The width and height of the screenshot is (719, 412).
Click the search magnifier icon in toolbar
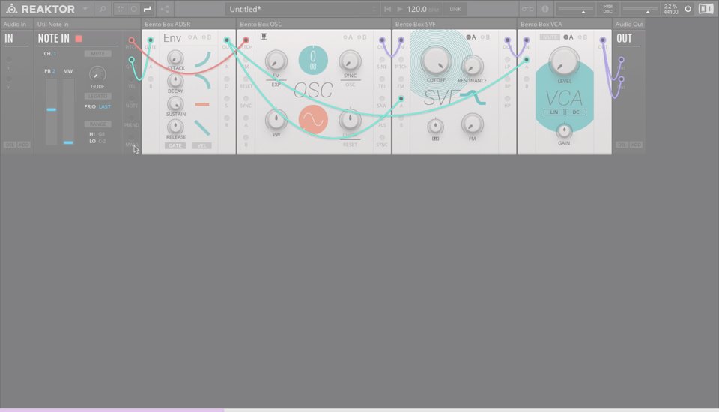tap(102, 9)
